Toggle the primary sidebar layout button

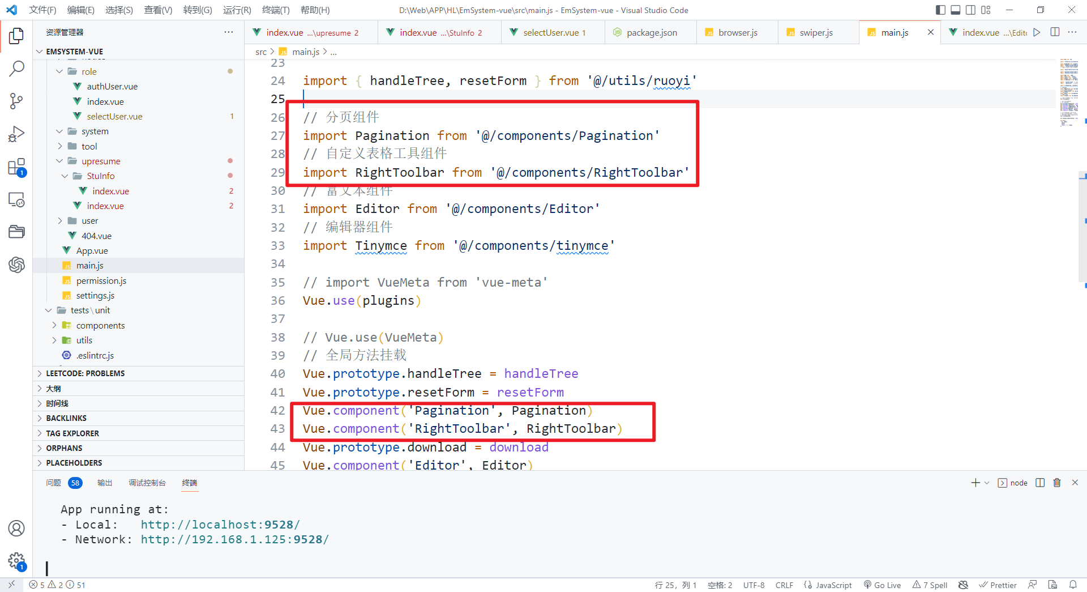click(x=940, y=10)
